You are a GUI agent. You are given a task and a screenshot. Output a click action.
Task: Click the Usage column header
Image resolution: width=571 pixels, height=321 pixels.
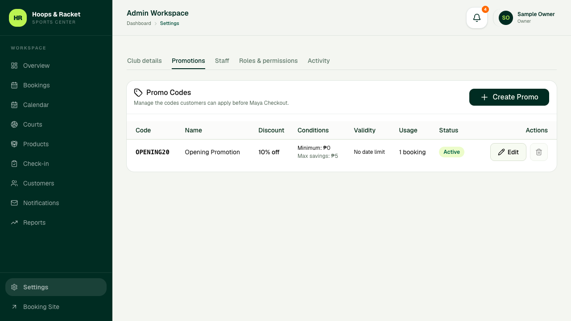coord(408,130)
